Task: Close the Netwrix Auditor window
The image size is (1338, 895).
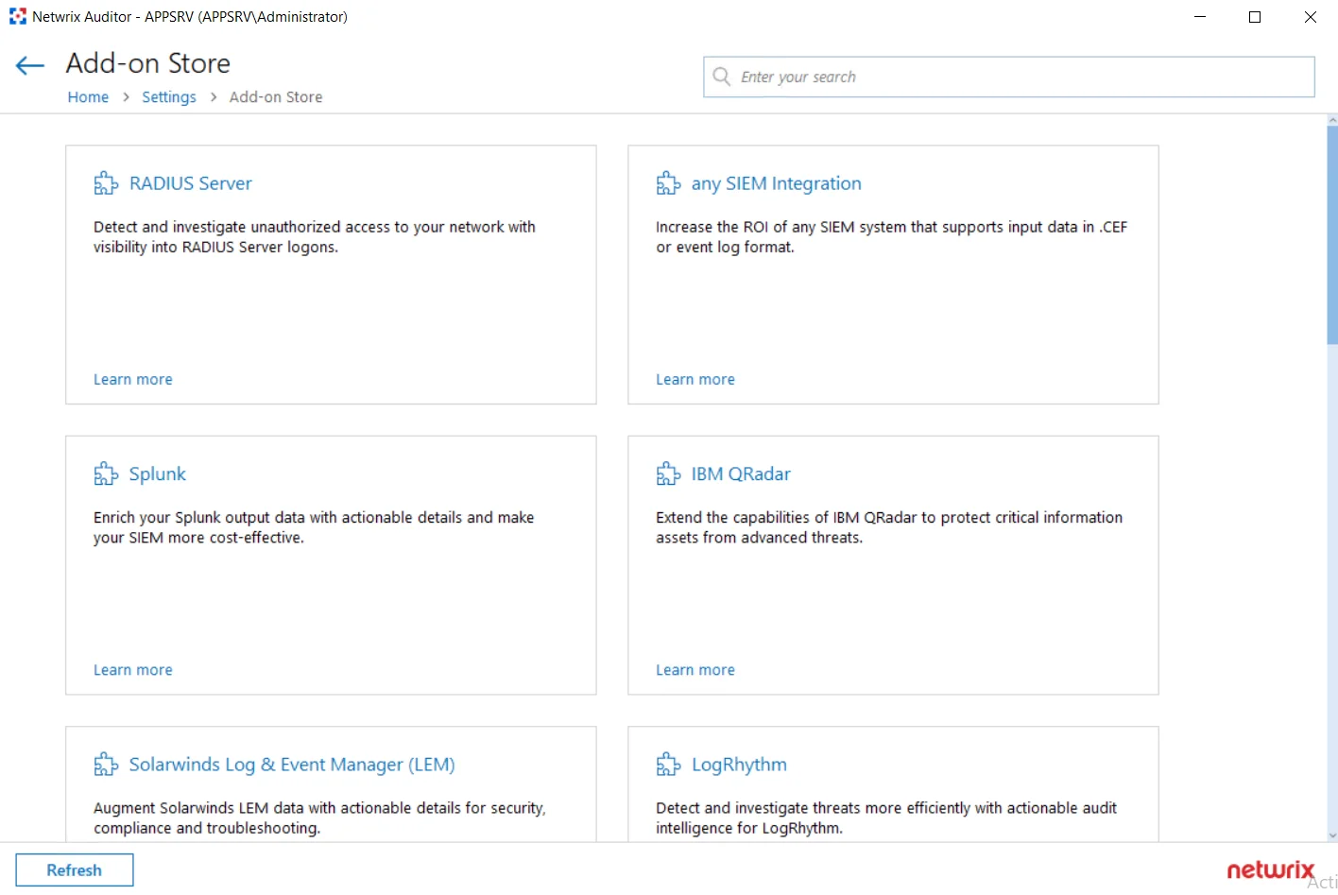Action: tap(1311, 16)
